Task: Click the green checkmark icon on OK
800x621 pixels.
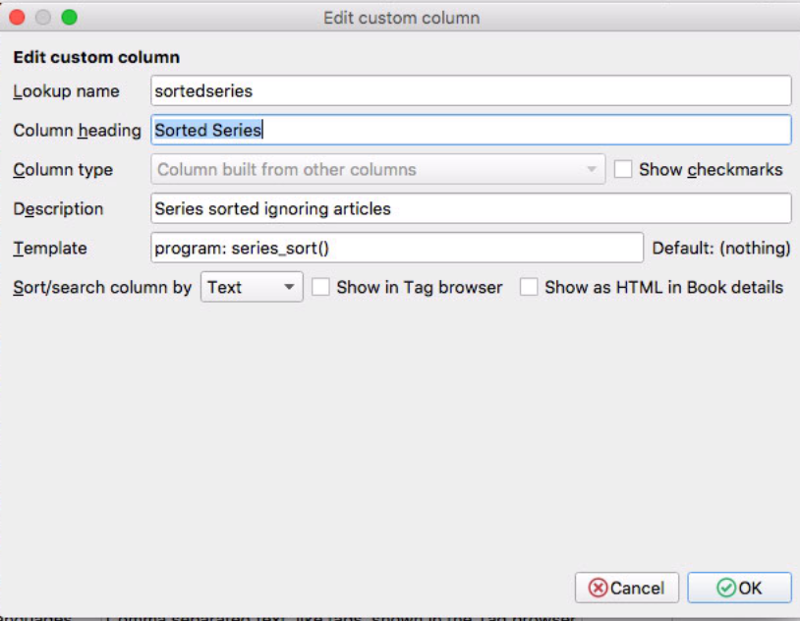Action: pyautogui.click(x=726, y=588)
